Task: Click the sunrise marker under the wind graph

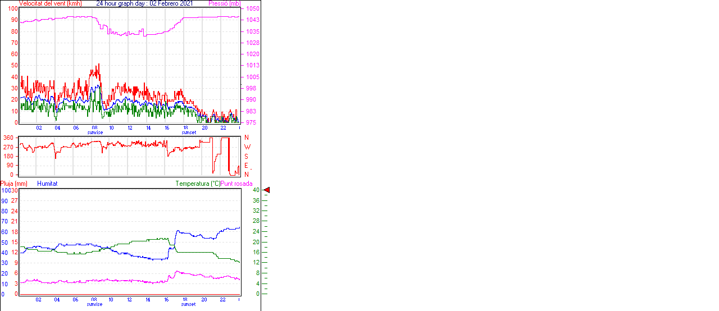Action: (x=95, y=132)
